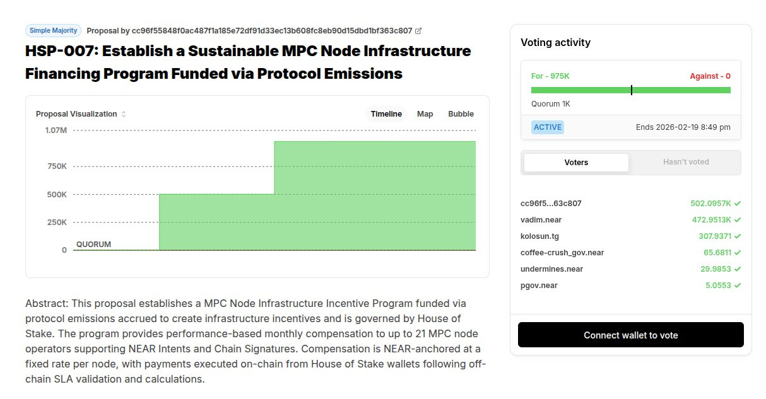This screenshot has width=766, height=399.
Task: Show the Hasn't voted list
Action: (686, 162)
